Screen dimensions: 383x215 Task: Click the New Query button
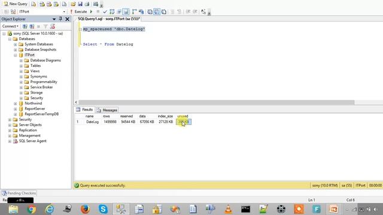point(16,4)
